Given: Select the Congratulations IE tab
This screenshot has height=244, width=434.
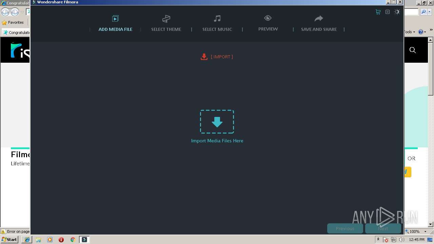Looking at the screenshot, I should point(16,33).
